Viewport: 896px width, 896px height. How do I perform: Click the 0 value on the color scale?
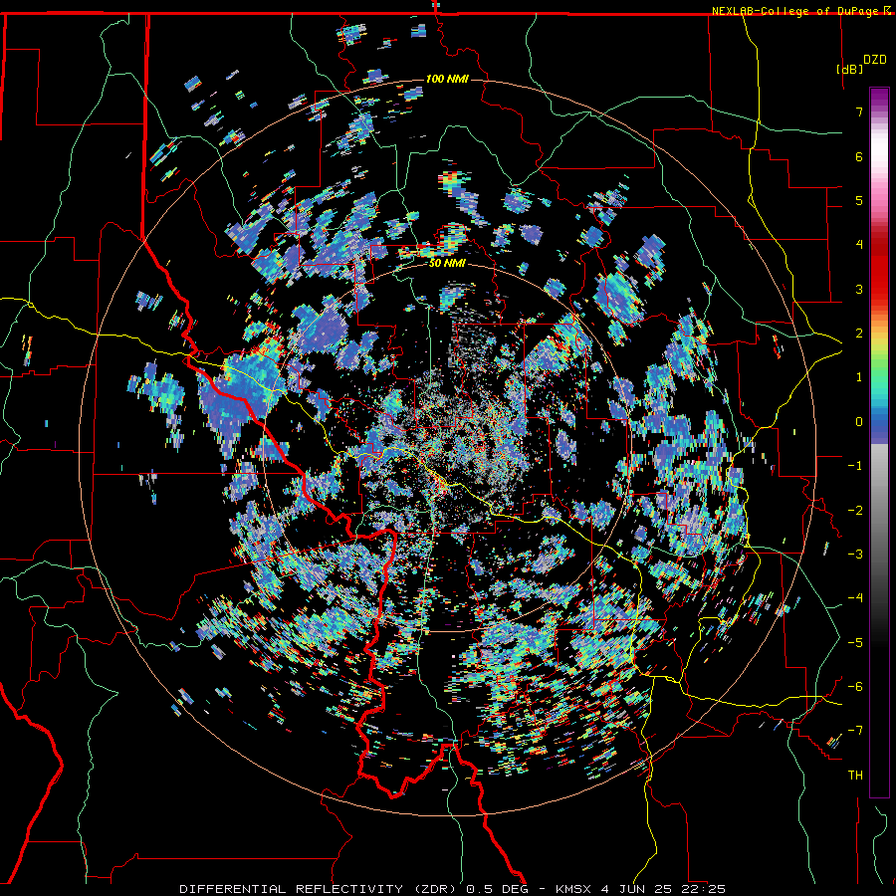pyautogui.click(x=859, y=422)
